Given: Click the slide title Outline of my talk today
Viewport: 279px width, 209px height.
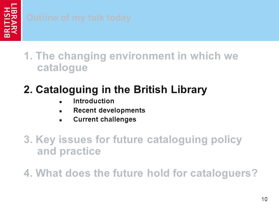Looking at the screenshot, I should point(78,18).
